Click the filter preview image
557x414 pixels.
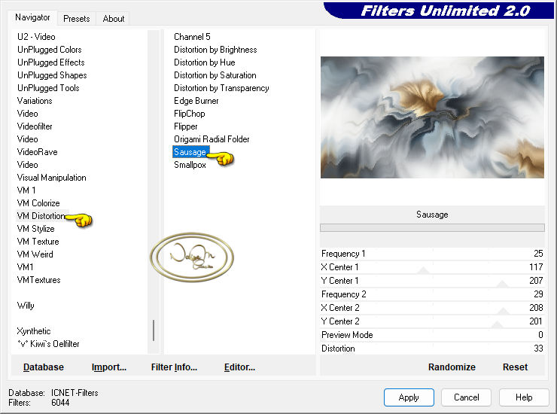[x=432, y=117]
